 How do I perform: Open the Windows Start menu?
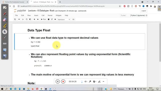point(2,89)
